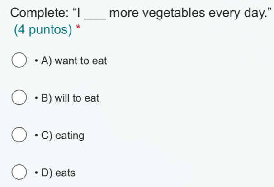Select the radio button for option A
Screen dimensions: 274x187
coord(19,61)
